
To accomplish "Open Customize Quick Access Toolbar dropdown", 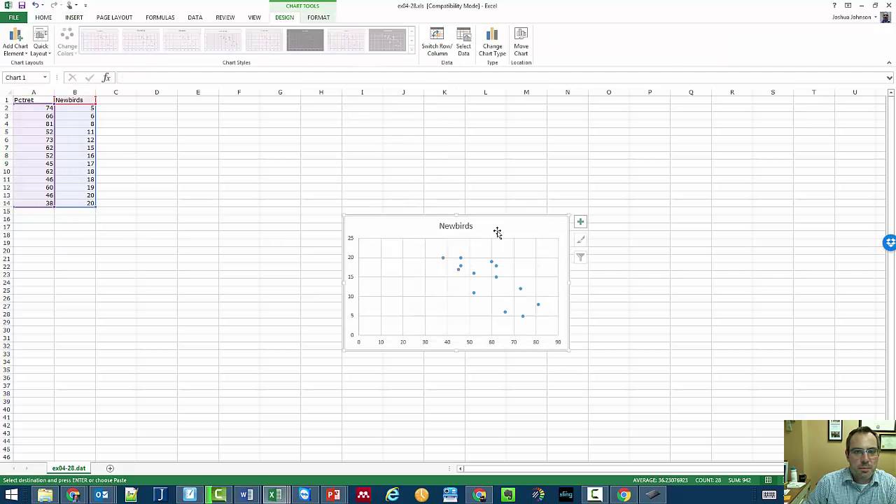I will point(85,6).
